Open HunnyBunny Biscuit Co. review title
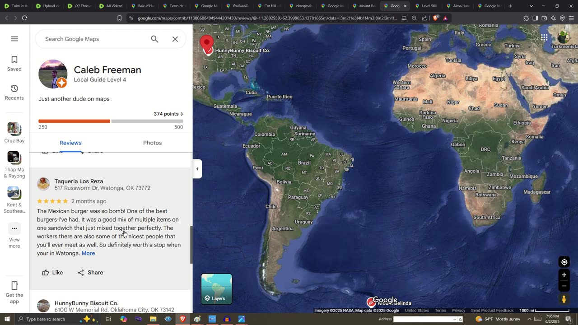The height and width of the screenshot is (325, 578). point(86,303)
